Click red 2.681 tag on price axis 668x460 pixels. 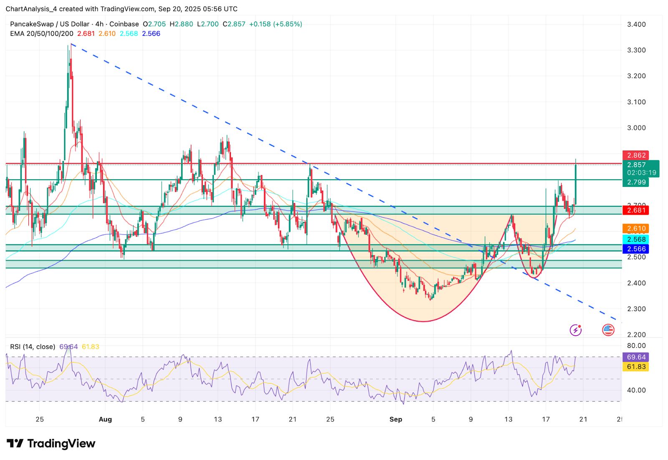pos(635,210)
